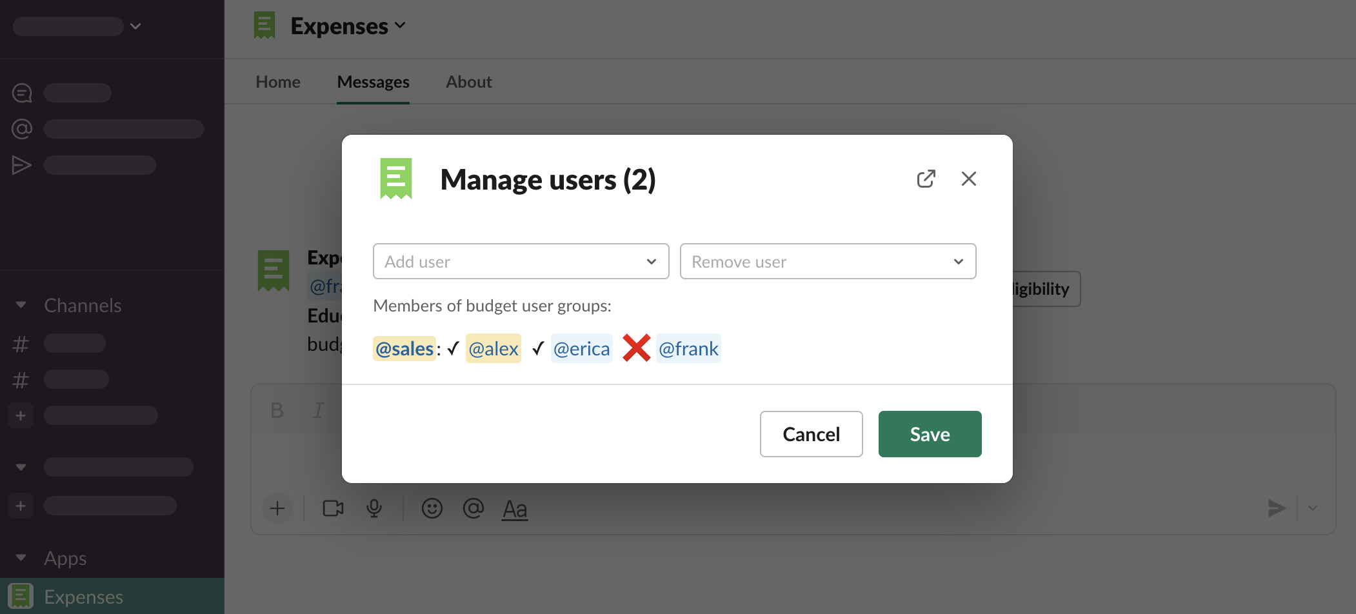
Task: Toggle the Aa text formatting icon
Action: pos(514,509)
